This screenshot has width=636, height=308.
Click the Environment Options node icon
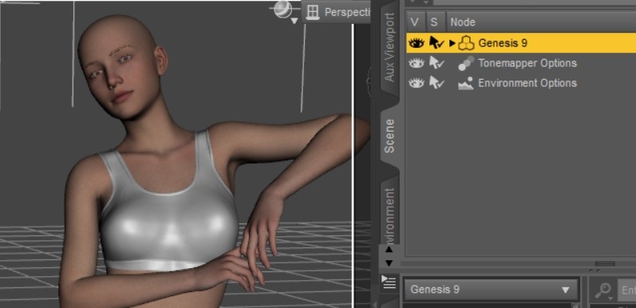click(x=466, y=83)
